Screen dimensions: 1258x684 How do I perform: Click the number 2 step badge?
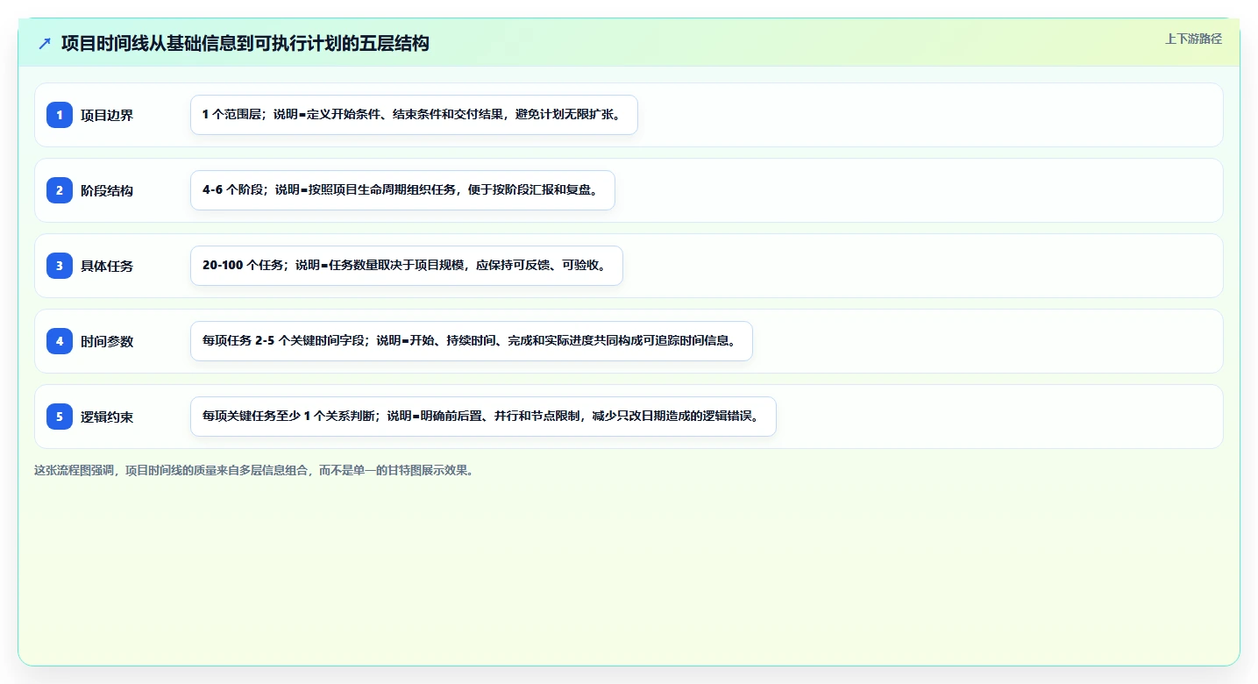pos(60,190)
